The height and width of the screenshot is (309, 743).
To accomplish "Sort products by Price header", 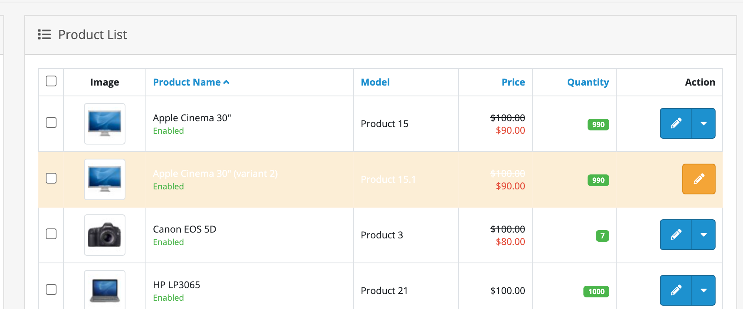I will [513, 82].
